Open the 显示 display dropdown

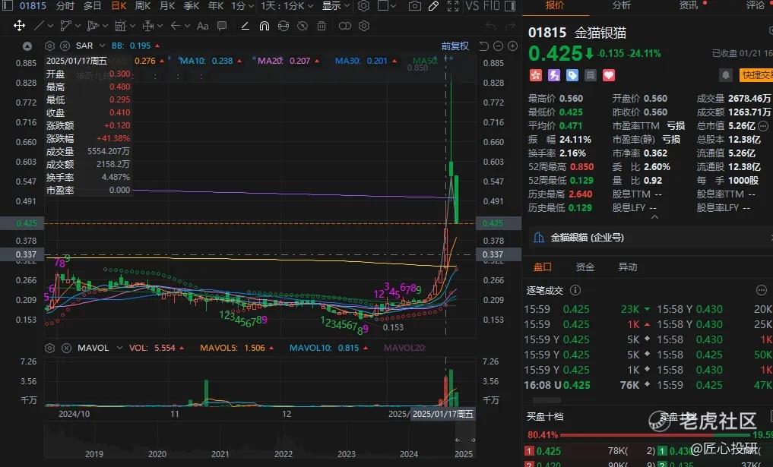[336, 6]
